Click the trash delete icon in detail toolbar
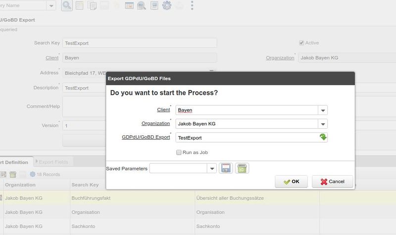This screenshot has height=235, width=396. click(13, 174)
